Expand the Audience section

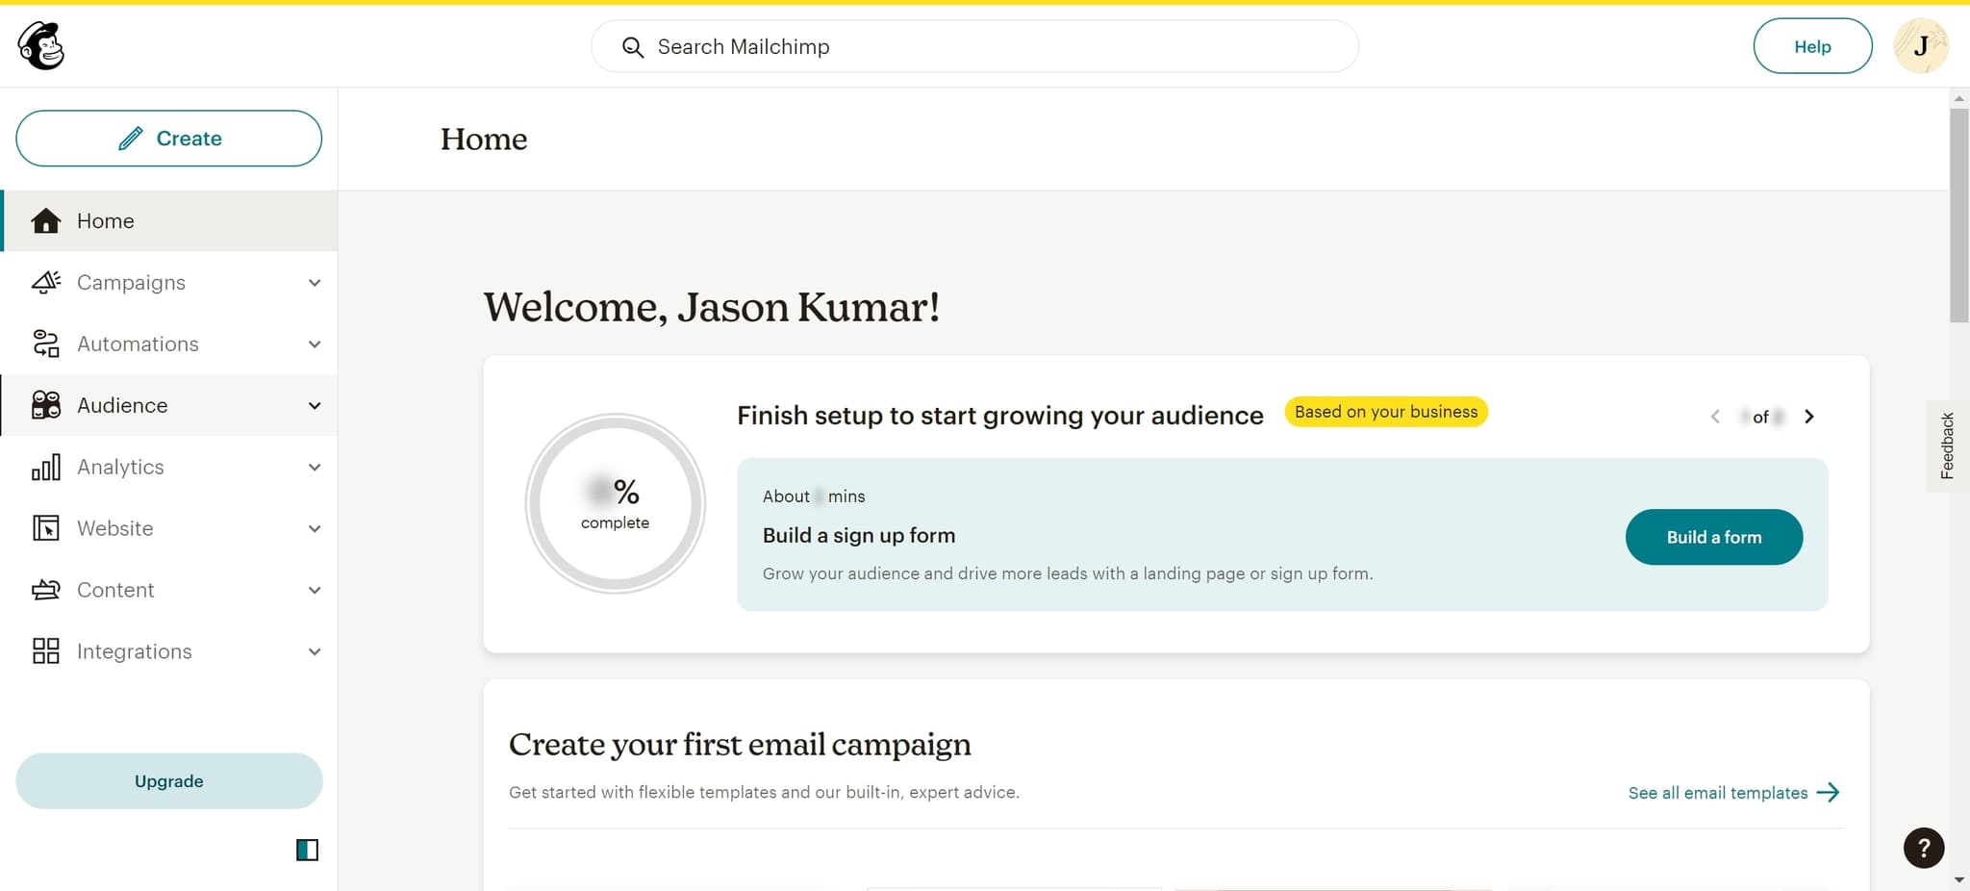315,405
